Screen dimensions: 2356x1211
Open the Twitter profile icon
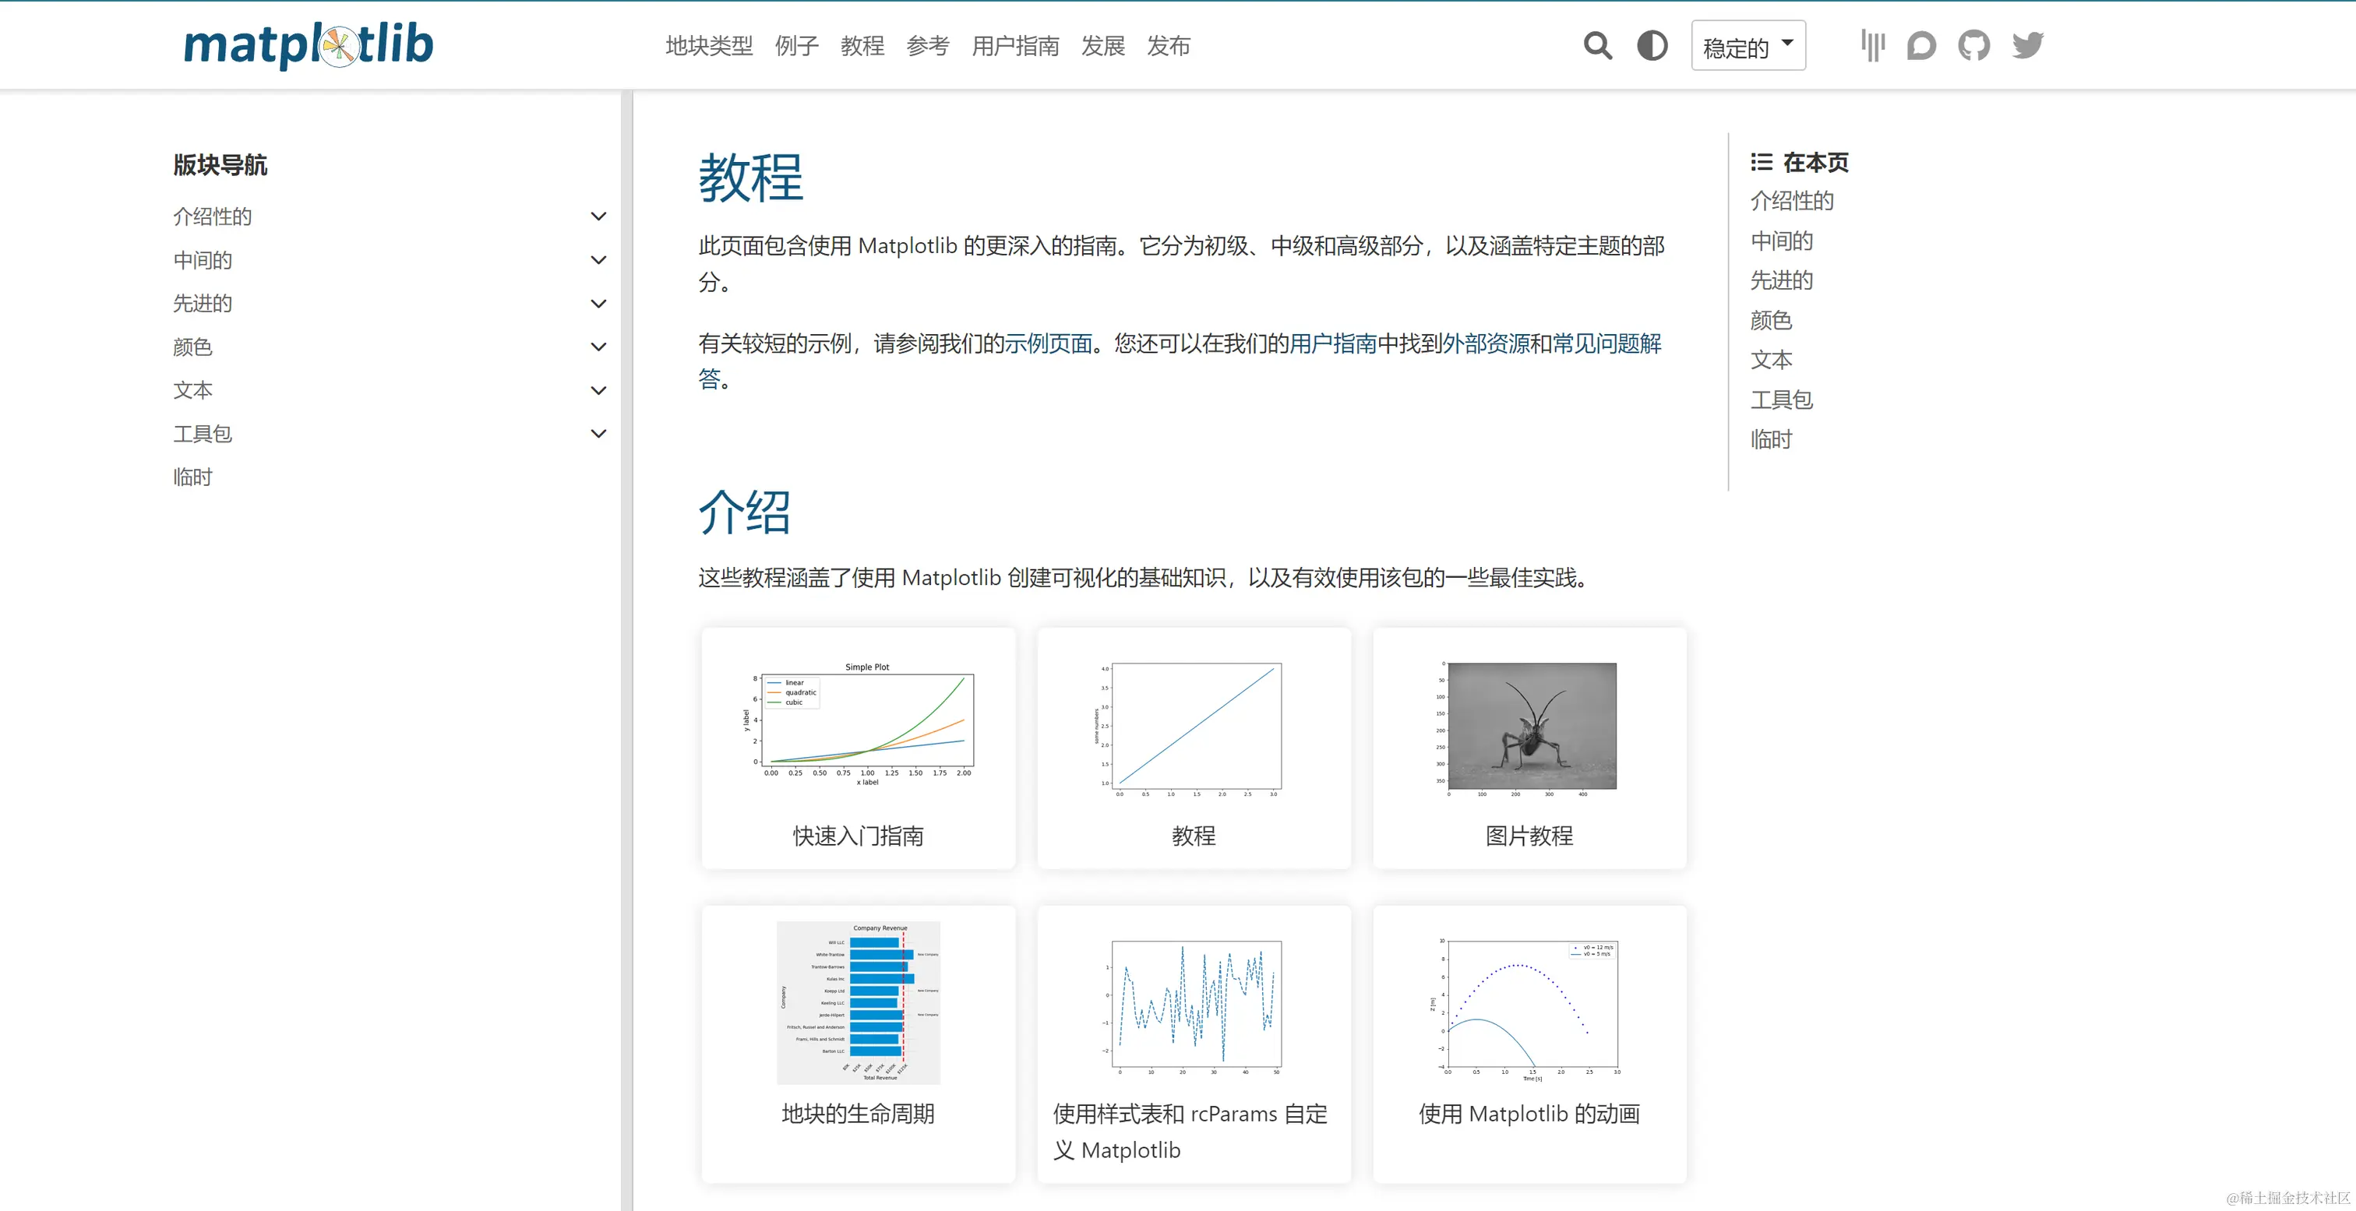point(2026,45)
